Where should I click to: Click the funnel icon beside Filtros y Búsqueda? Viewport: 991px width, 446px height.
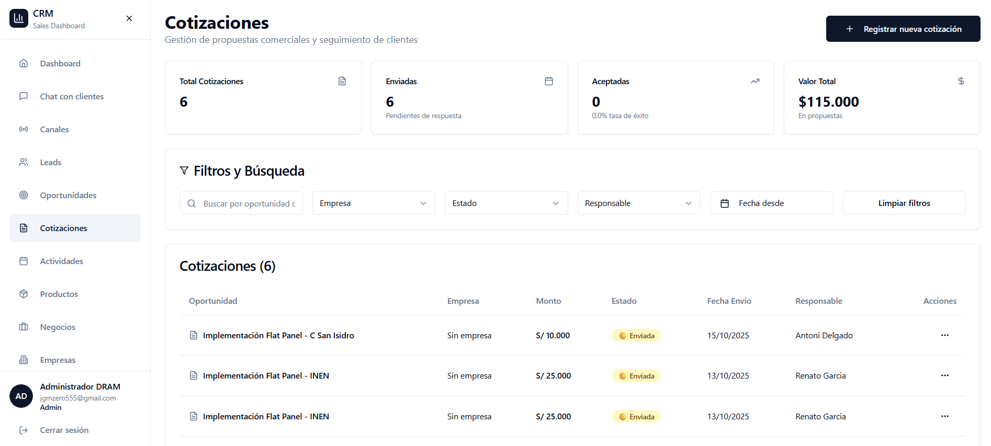(184, 170)
